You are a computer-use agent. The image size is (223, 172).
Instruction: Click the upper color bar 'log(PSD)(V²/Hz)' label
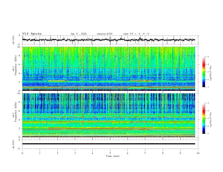[211, 73]
